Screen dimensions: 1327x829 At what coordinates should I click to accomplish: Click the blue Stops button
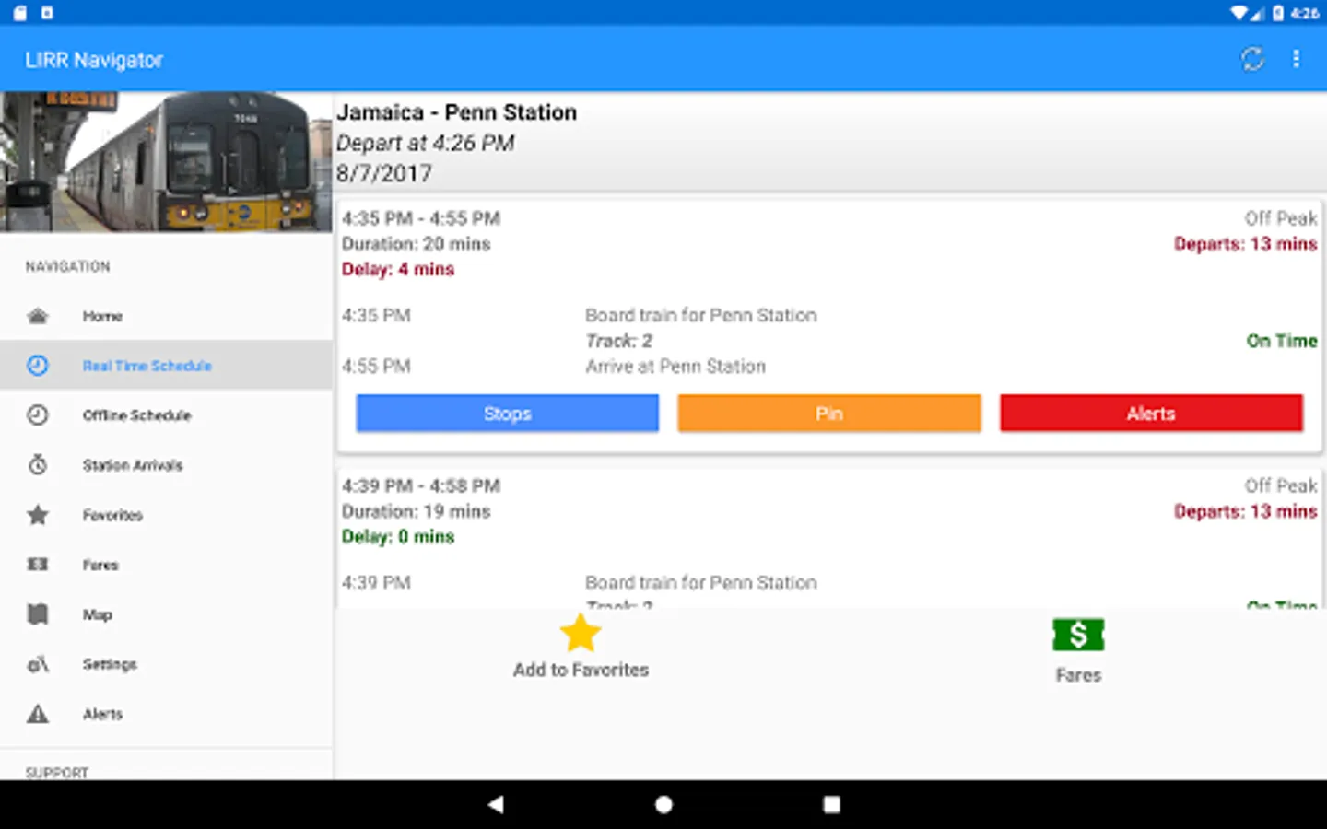508,414
